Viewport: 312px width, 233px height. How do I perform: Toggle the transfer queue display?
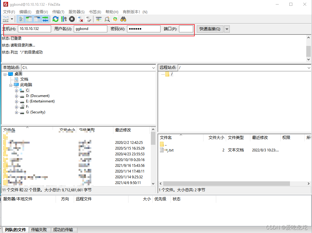click(45, 19)
